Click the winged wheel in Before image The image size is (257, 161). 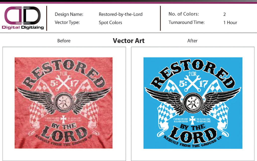[x=64, y=101]
